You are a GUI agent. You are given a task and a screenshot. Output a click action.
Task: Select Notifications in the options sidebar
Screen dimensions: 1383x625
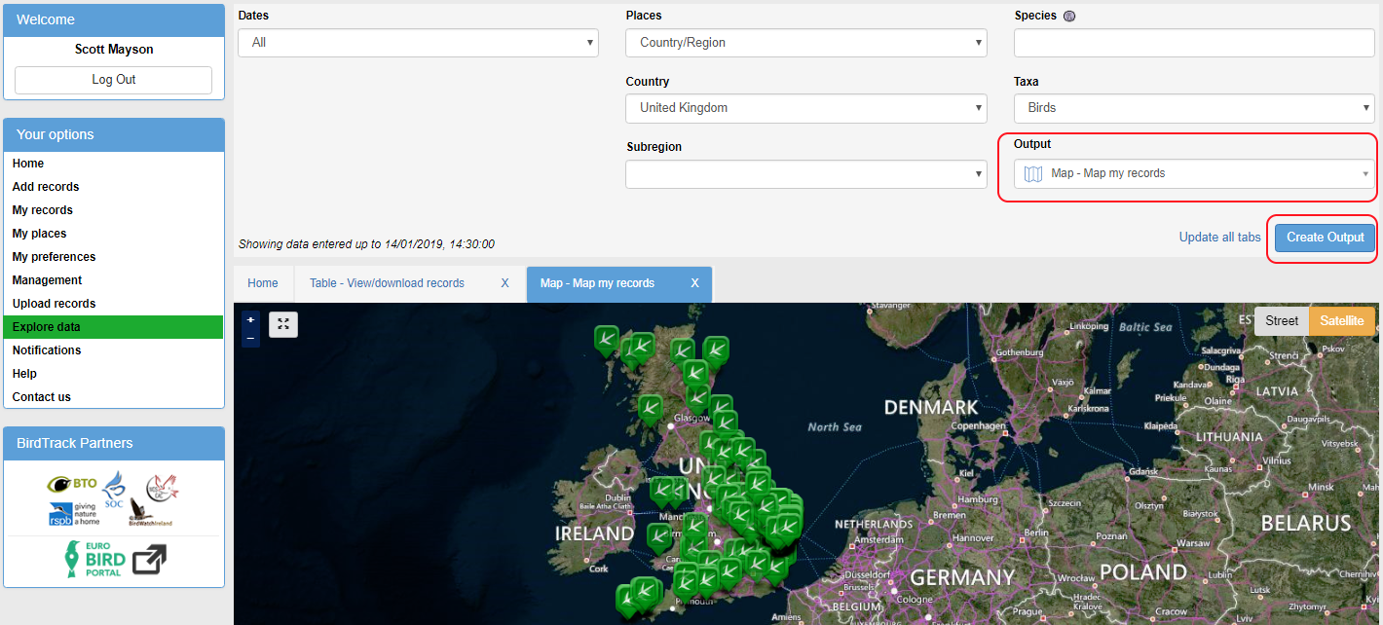pyautogui.click(x=45, y=349)
